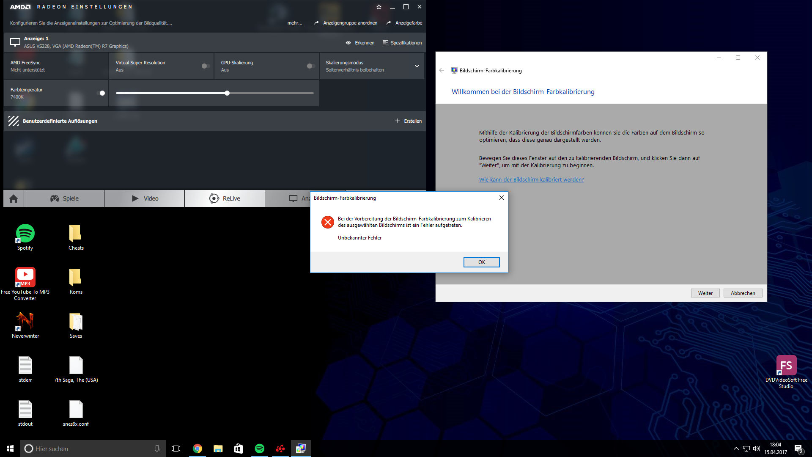Open Chrome from the taskbar
This screenshot has height=457, width=812.
click(x=198, y=449)
